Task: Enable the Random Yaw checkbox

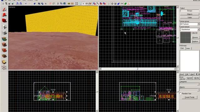Action: 180,93
